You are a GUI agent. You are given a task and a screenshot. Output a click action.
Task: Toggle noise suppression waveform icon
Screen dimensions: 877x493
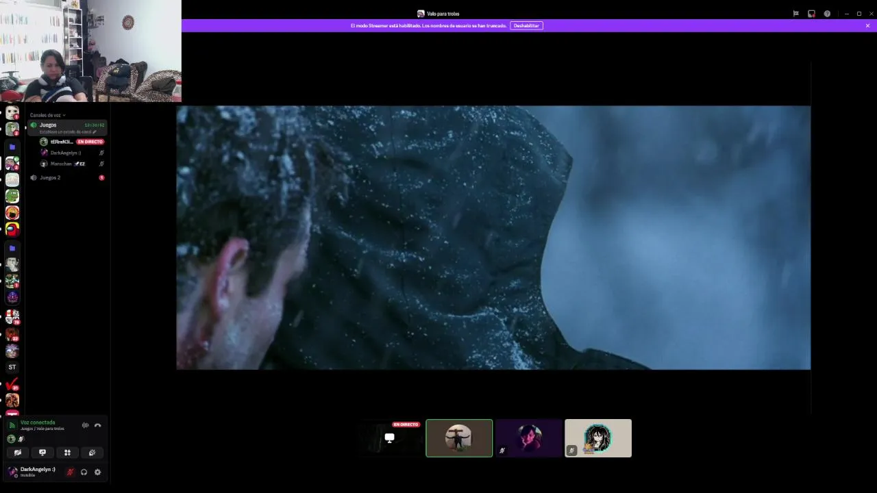tap(85, 425)
